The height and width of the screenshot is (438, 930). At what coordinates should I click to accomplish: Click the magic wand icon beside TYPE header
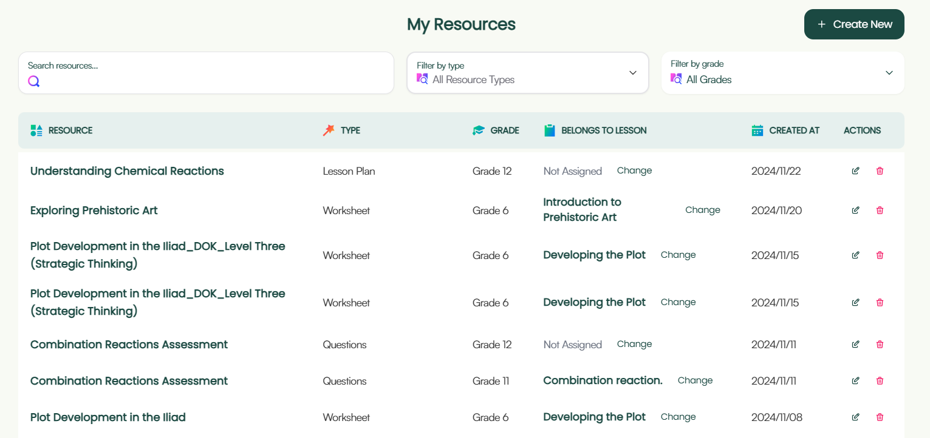click(x=329, y=130)
